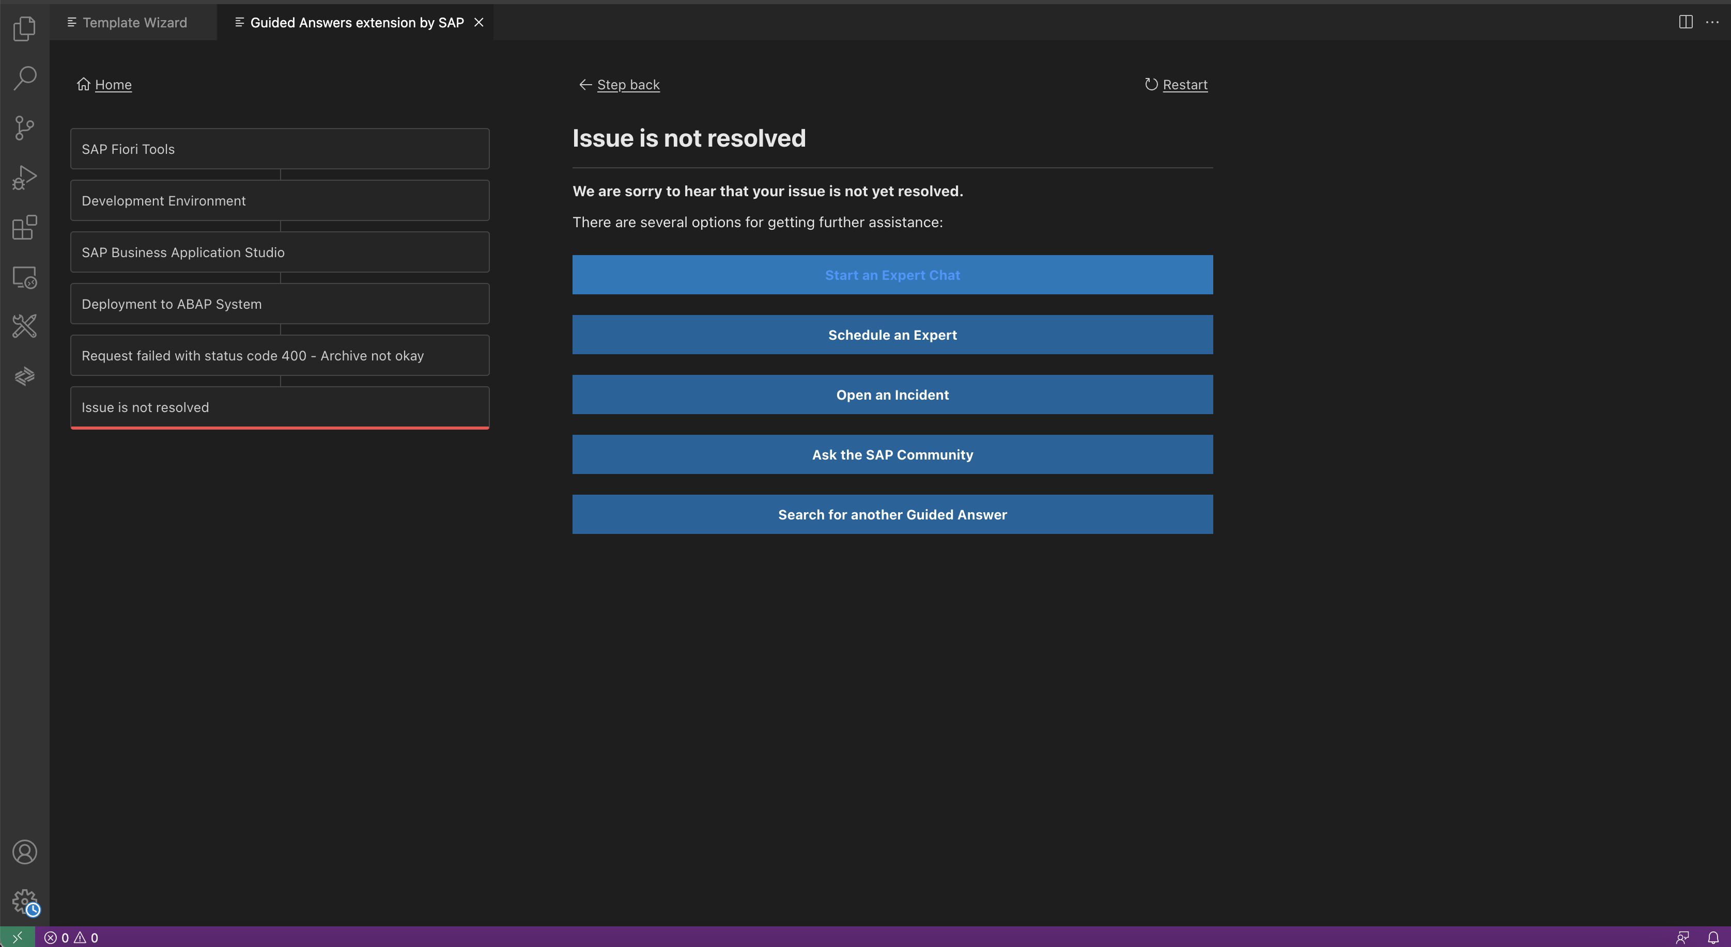Select SAP Fiori Tools node in path

[x=280, y=149]
